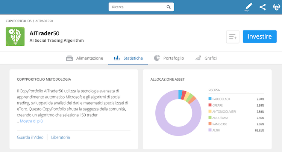Open the Portafoglio tab
Image resolution: width=282 pixels, height=152 pixels.
[x=169, y=58]
